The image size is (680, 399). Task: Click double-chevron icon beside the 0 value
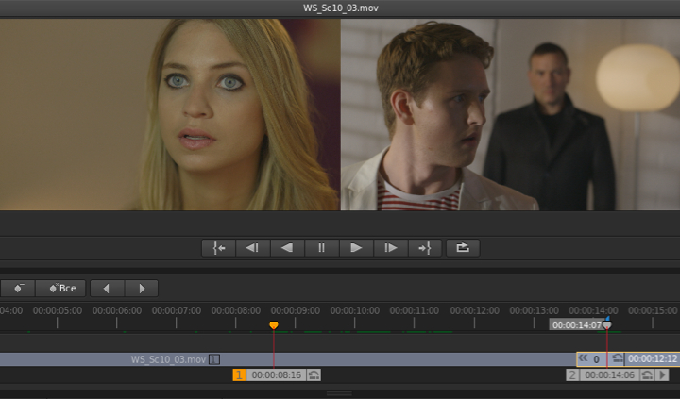(584, 358)
